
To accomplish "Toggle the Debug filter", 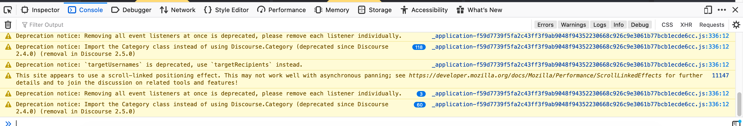I will coord(639,25).
